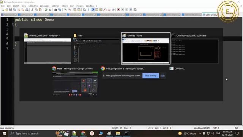Click the UTF-8 encoding status entry

(x=216, y=128)
